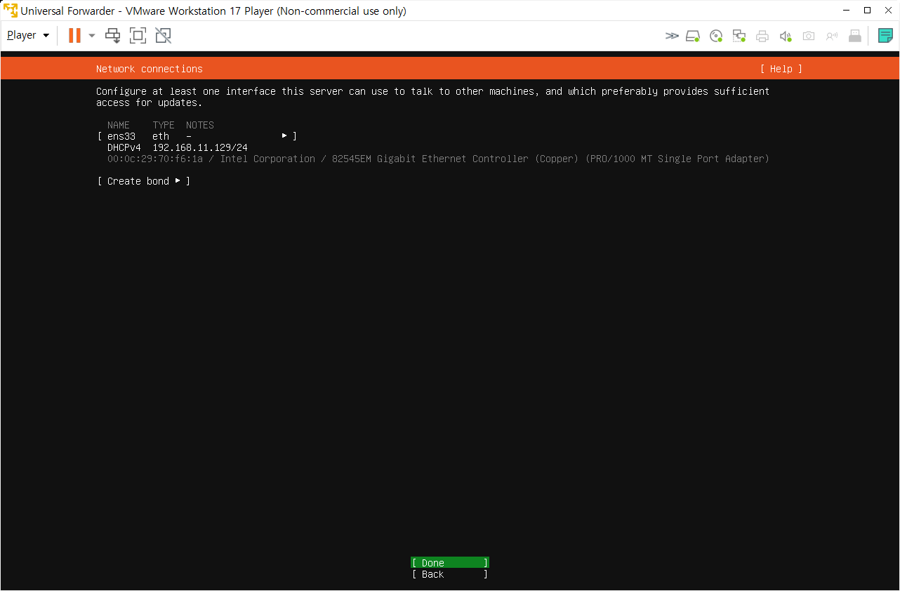This screenshot has height=591, width=900.
Task: Toggle Unity mode icon
Action: click(x=163, y=35)
